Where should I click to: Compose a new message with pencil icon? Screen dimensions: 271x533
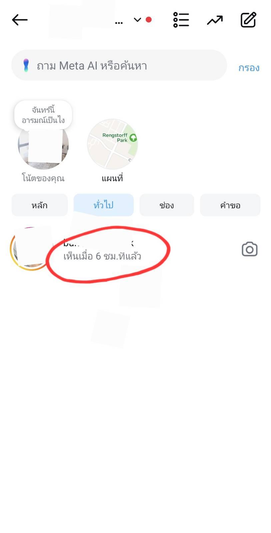click(248, 20)
